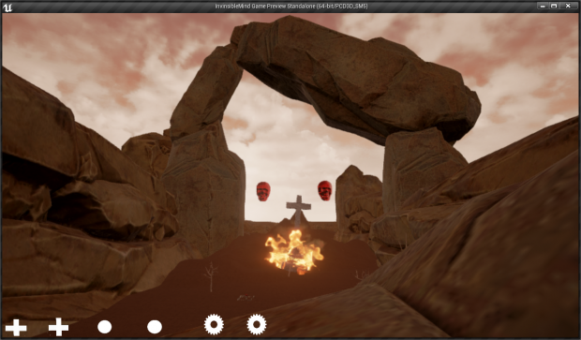The height and width of the screenshot is (340, 581).
Task: Minimize the game preview window
Action: (x=543, y=6)
